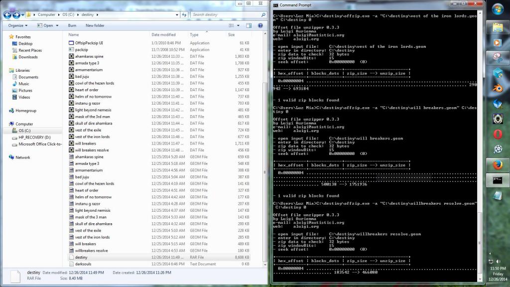Toggle the preview pane

pyautogui.click(x=249, y=25)
